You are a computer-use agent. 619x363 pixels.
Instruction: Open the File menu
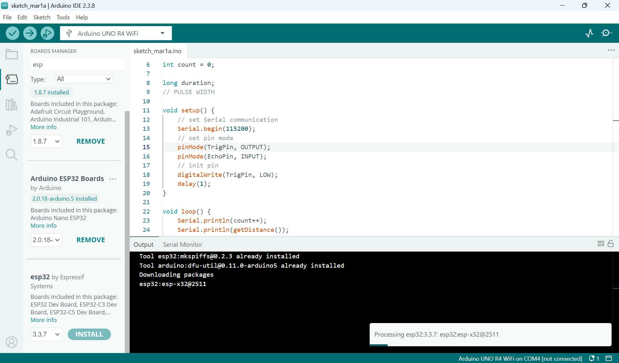[7, 17]
